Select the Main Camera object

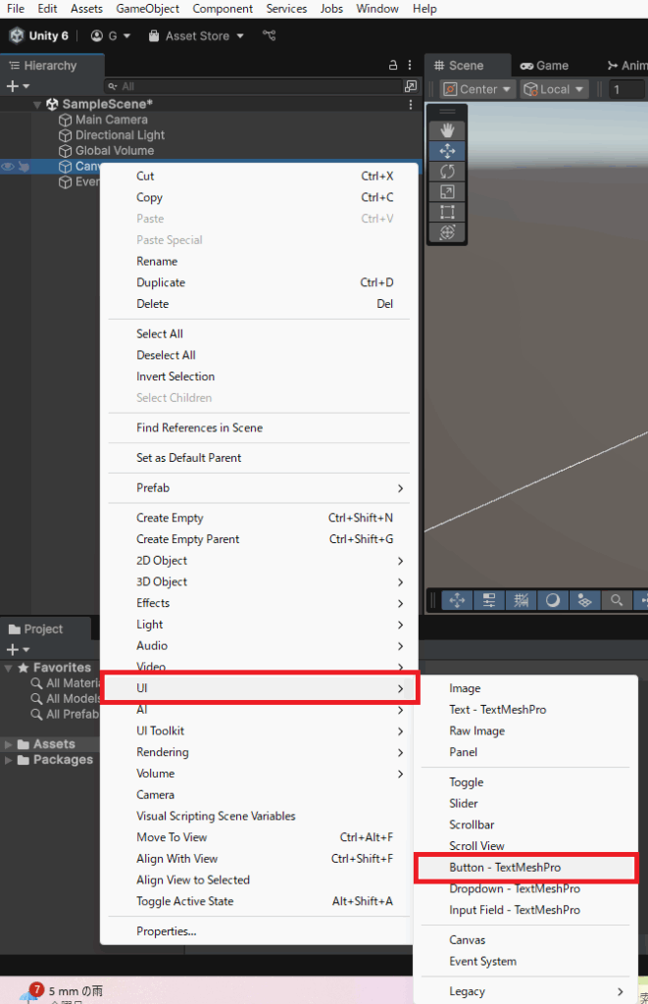tap(112, 120)
